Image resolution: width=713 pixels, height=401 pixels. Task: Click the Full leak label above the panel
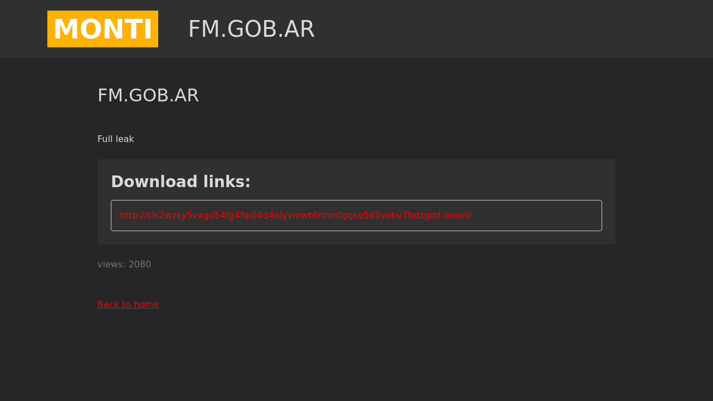[116, 139]
